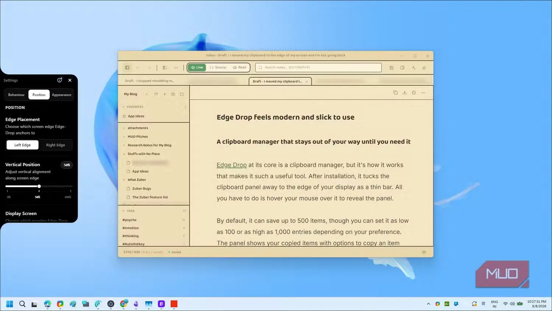Switch editor to Source mode
552x311 pixels.
pos(218,67)
